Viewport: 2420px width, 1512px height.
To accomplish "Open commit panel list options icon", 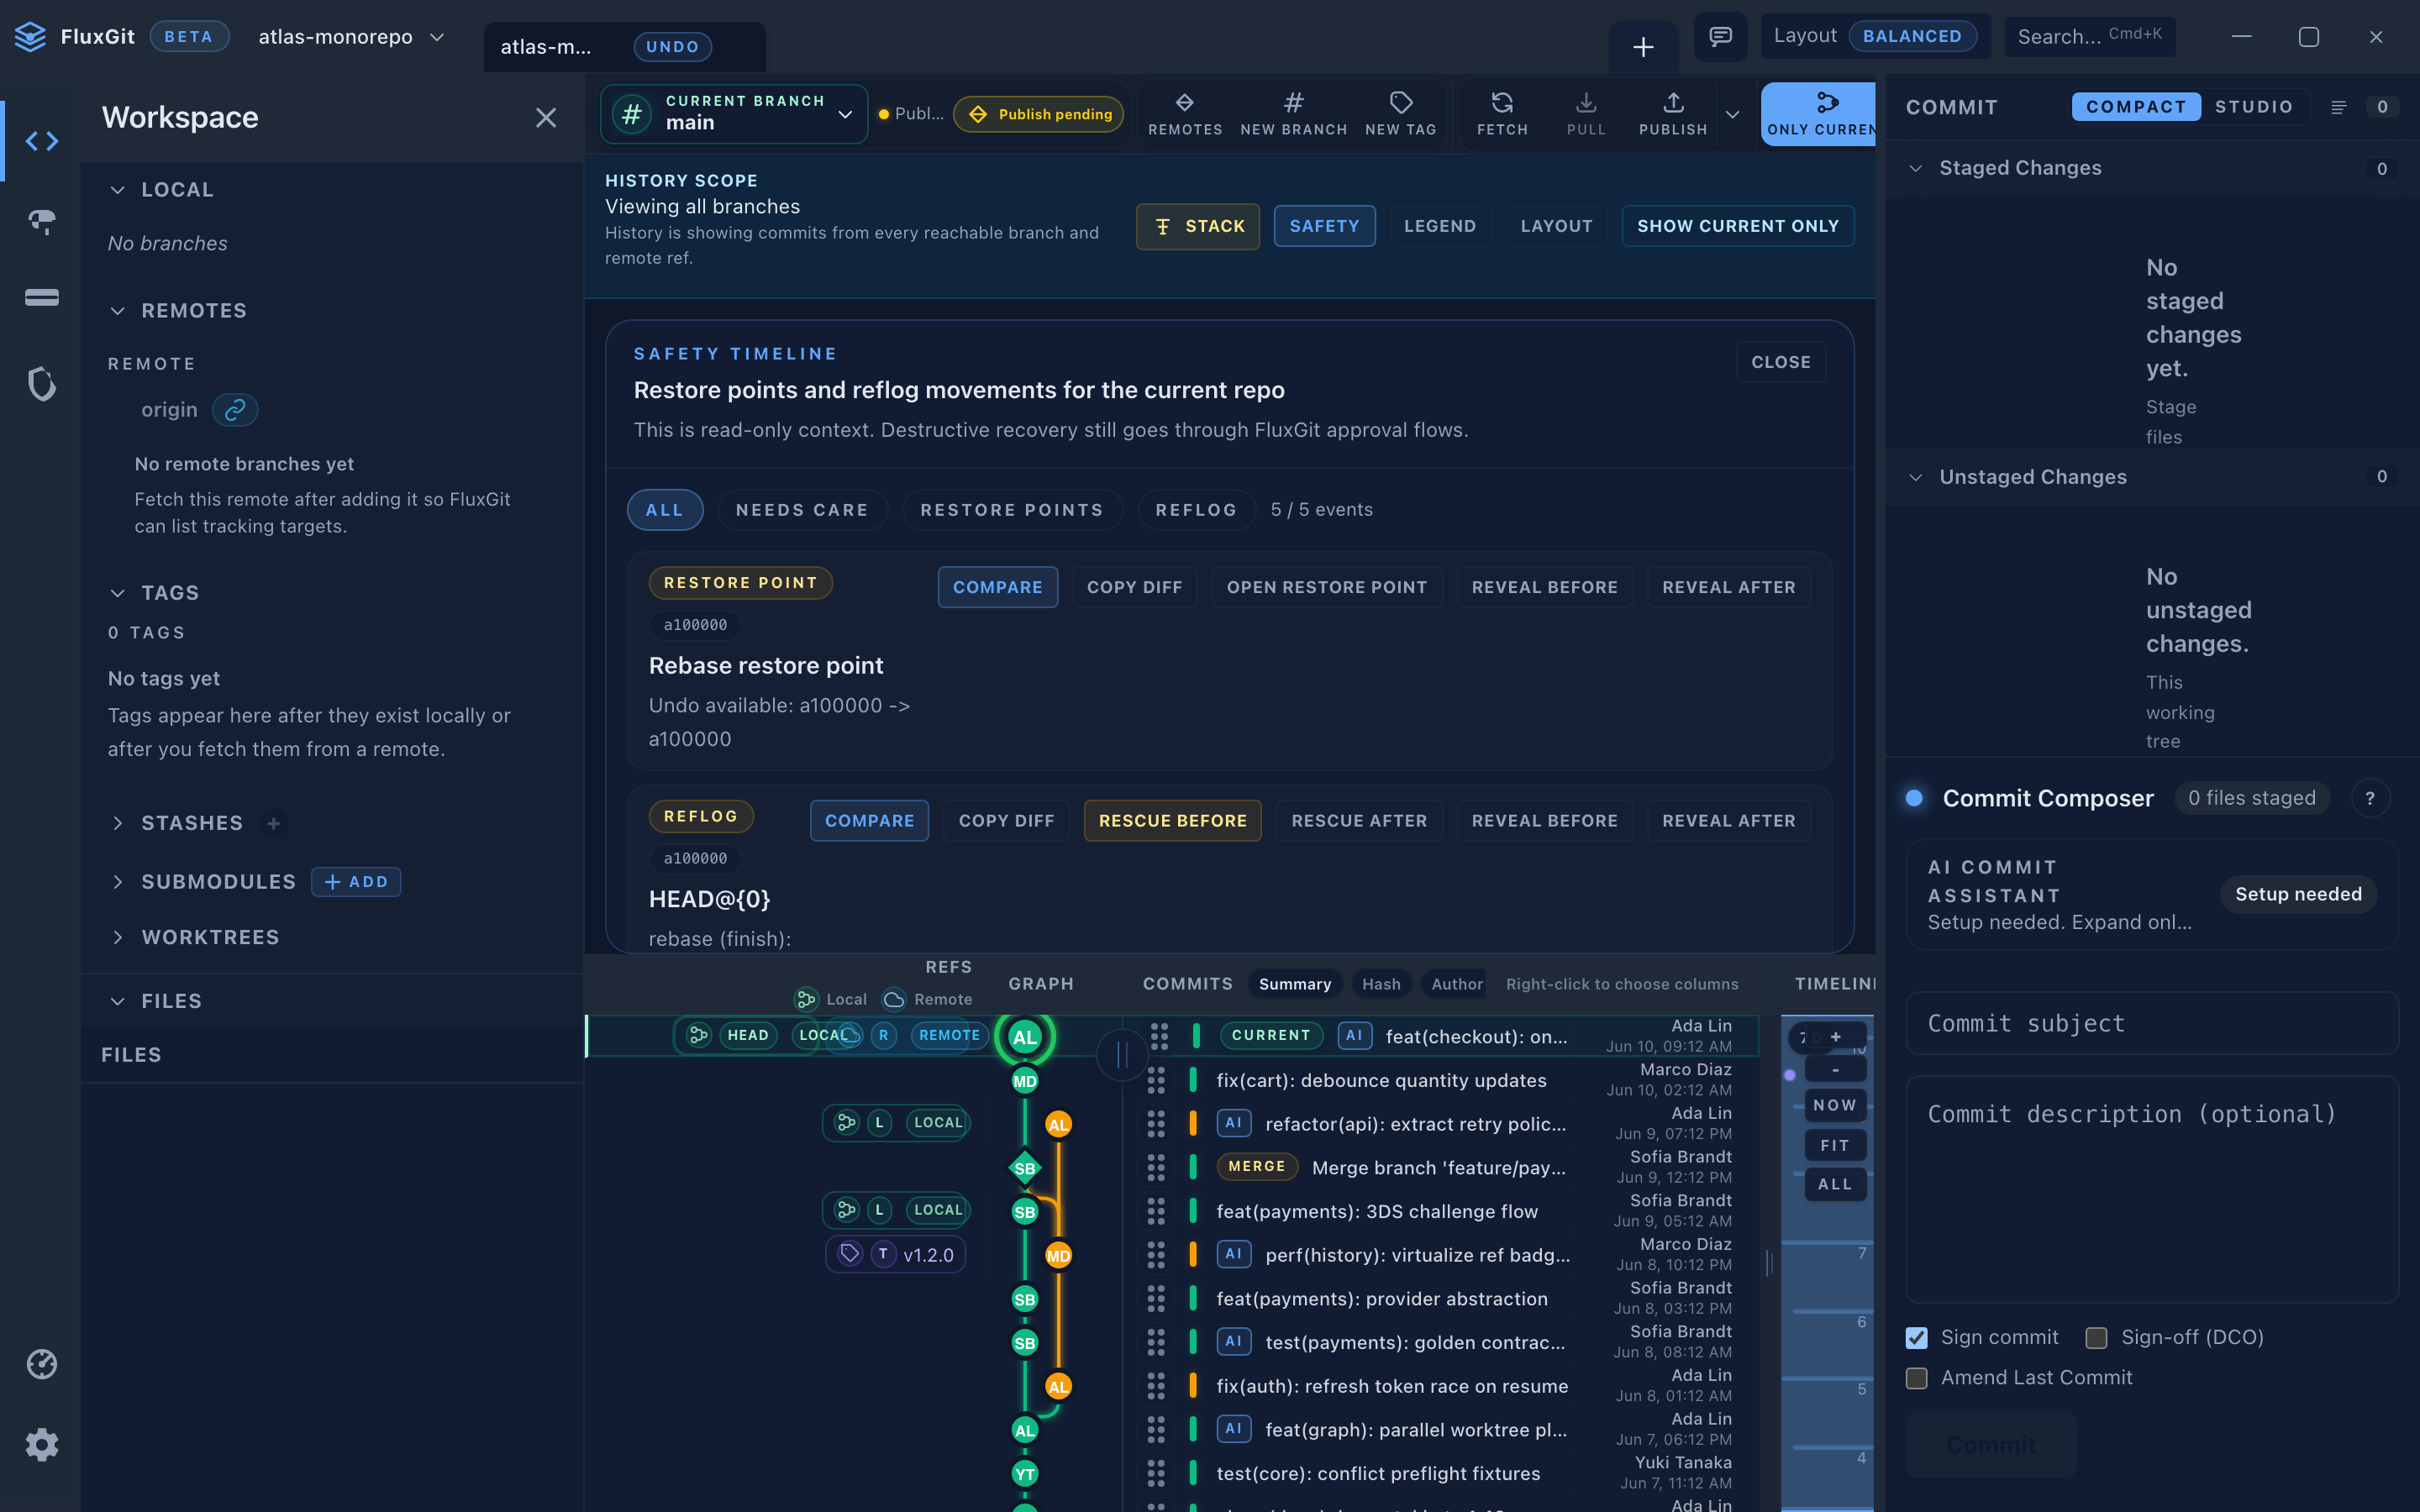I will pyautogui.click(x=2338, y=107).
